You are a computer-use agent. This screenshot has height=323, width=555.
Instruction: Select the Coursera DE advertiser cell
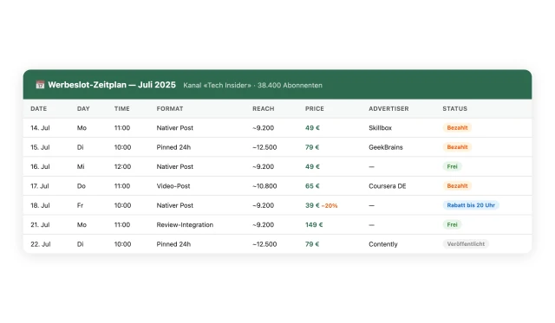coord(388,186)
